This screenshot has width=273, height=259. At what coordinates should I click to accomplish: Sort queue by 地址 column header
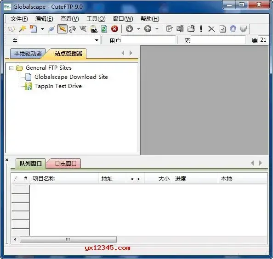tap(113, 179)
